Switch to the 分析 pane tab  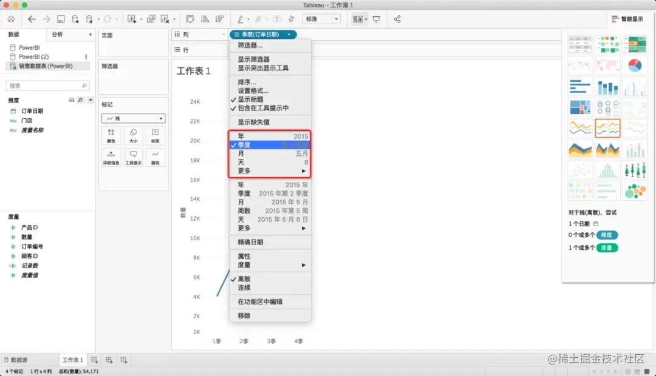pos(57,34)
